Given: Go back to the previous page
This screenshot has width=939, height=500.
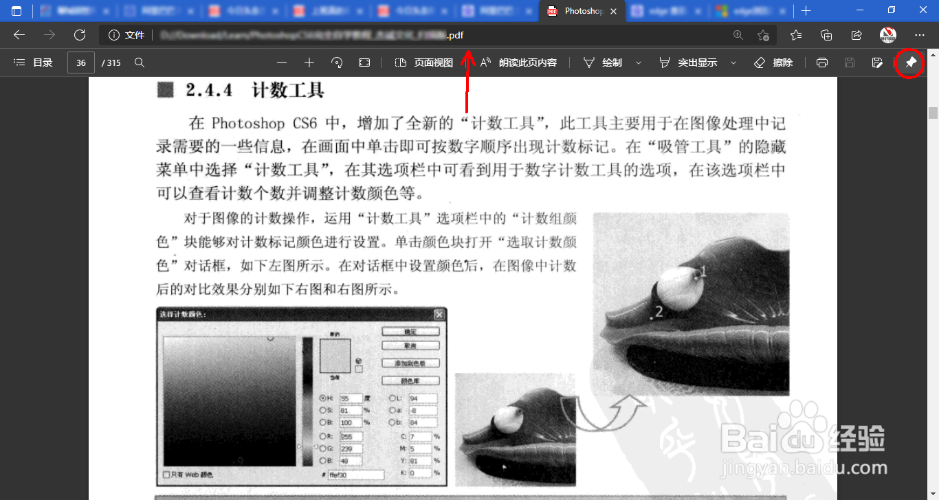Looking at the screenshot, I should tap(19, 35).
